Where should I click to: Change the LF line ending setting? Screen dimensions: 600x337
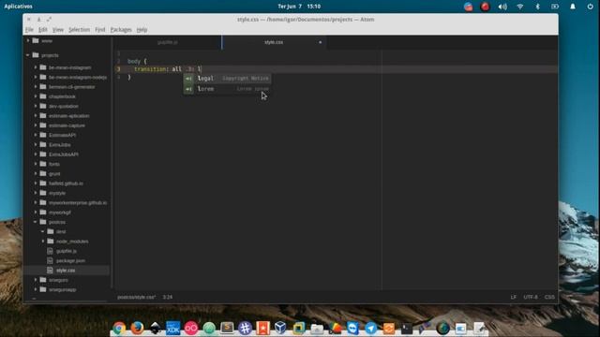pos(514,297)
